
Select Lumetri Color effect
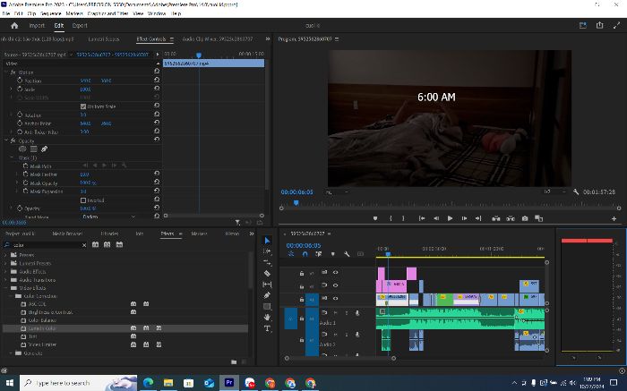coord(42,328)
